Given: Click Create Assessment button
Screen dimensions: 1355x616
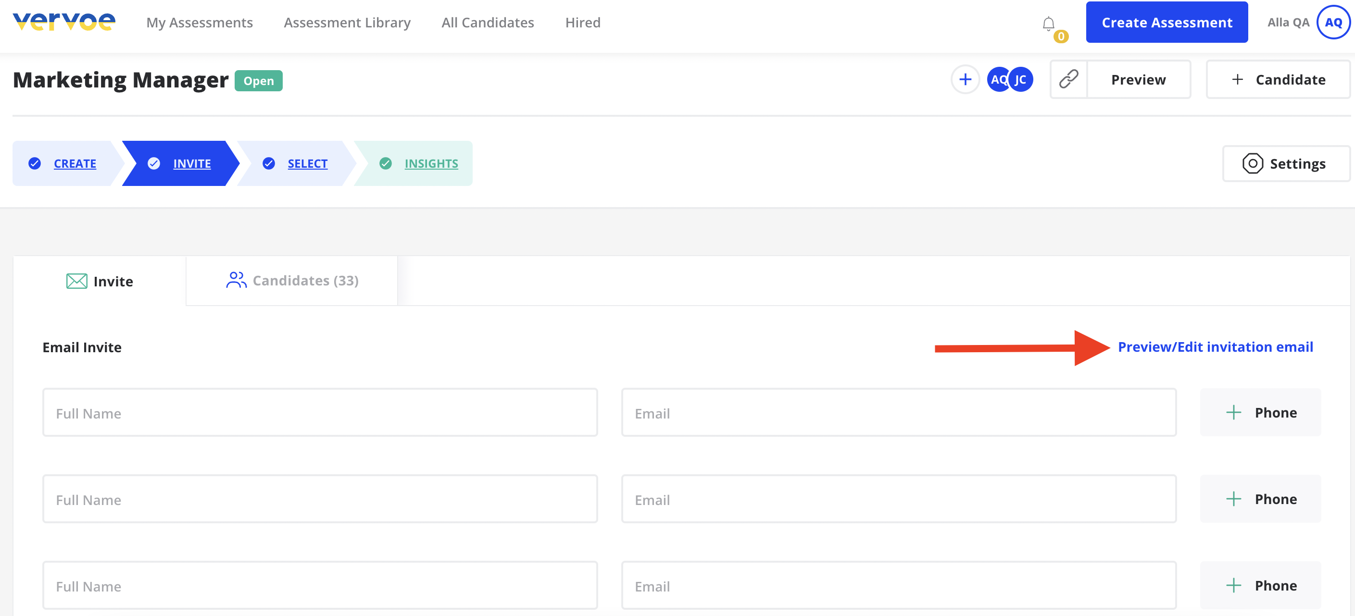Looking at the screenshot, I should click(x=1167, y=22).
